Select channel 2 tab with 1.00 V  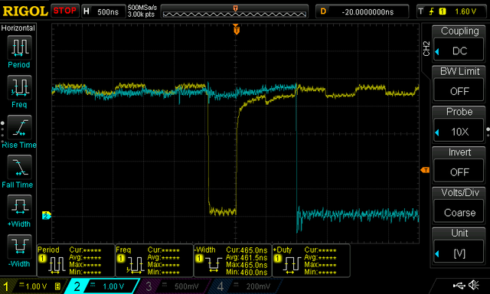pos(103,286)
